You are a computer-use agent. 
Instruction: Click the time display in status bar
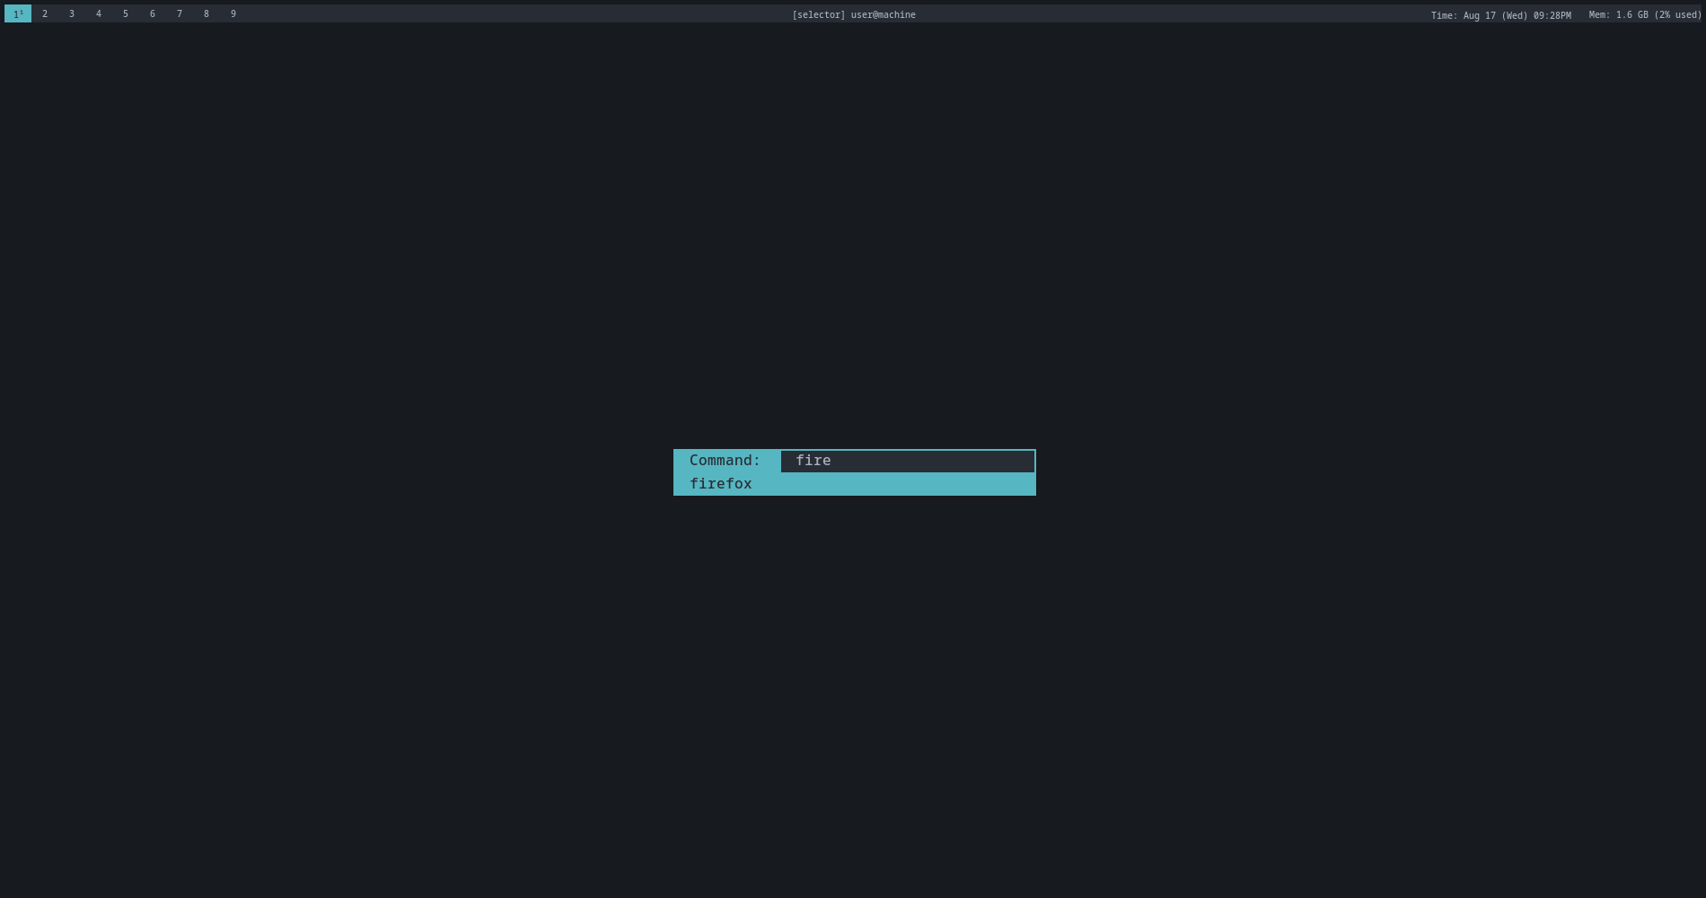(x=1501, y=15)
